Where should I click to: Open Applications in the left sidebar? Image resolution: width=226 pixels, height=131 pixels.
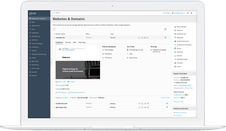(x=35, y=25)
